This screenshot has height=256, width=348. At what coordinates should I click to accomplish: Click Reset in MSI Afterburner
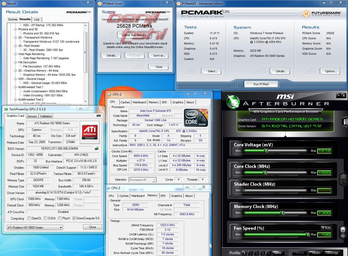[x=316, y=253]
